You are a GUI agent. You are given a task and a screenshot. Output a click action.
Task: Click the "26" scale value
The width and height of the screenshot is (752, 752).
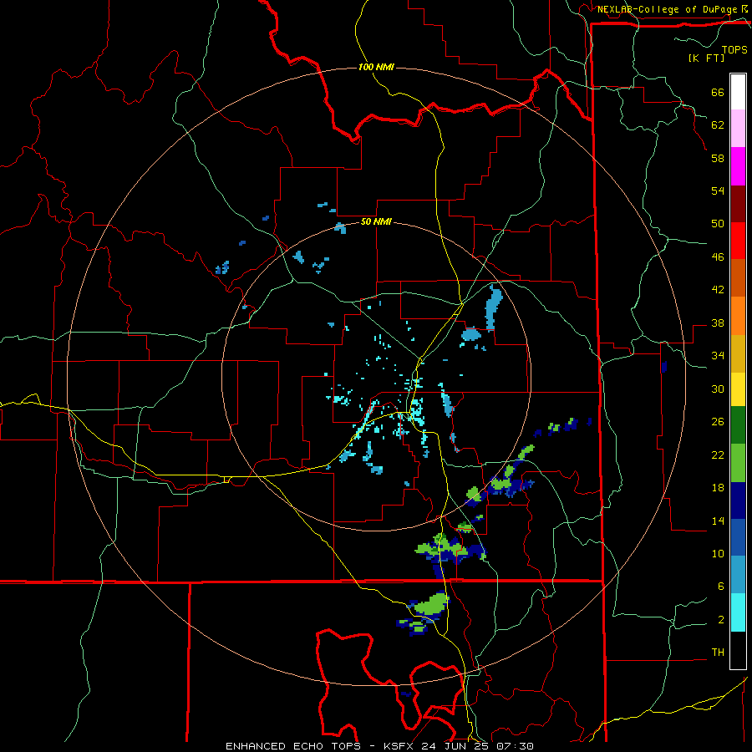pyautogui.click(x=718, y=422)
